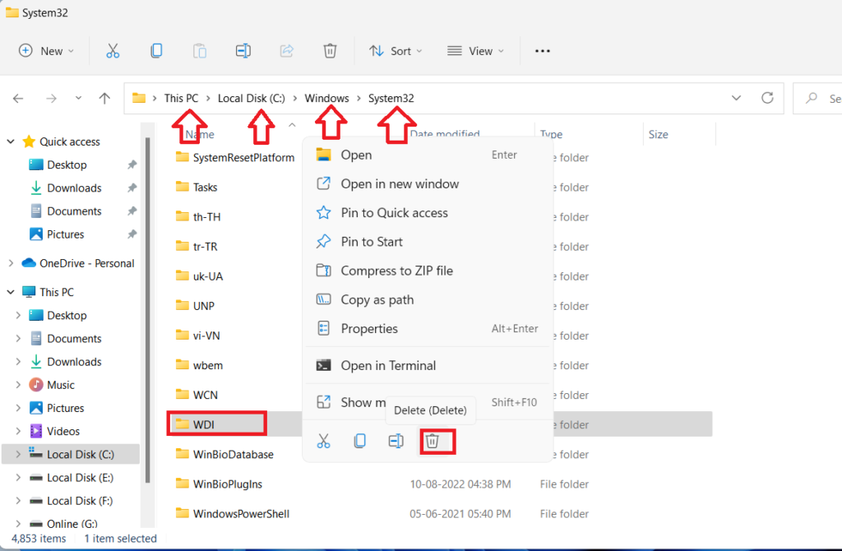Click the Copy icon in the top toolbar
The height and width of the screenshot is (551, 842).
click(156, 51)
